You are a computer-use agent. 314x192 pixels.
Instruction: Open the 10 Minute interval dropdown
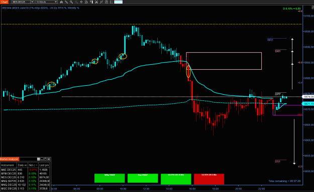point(46,2)
